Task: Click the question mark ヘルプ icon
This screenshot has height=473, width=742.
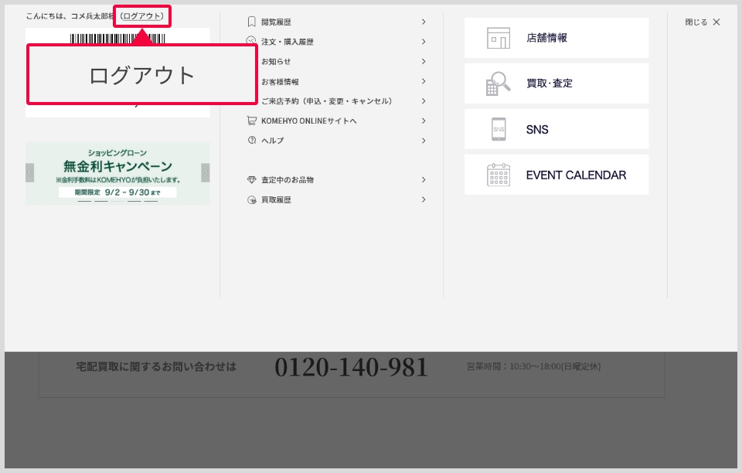Action: (x=251, y=141)
